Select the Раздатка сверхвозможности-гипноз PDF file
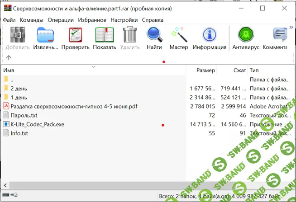Viewport: 296px width, 202px height. pos(74,106)
